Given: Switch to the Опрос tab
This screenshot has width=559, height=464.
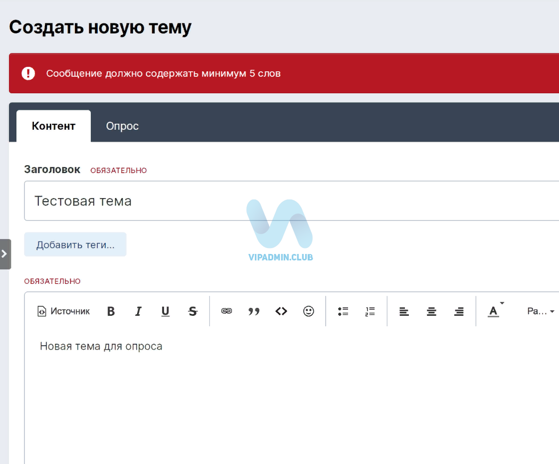Looking at the screenshot, I should pos(122,126).
